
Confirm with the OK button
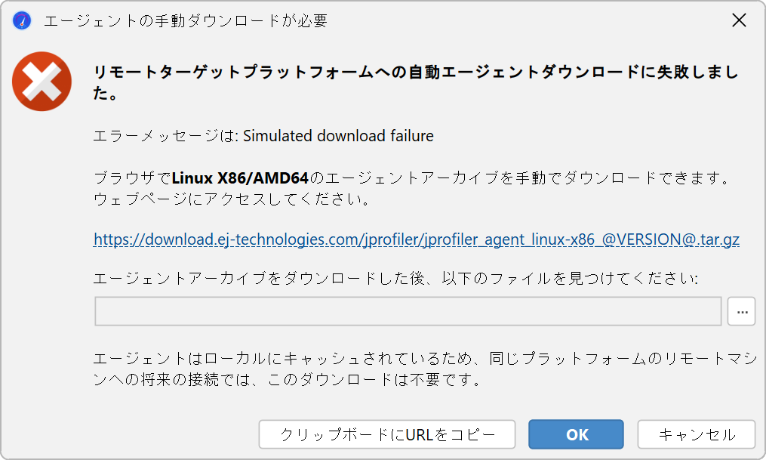pyautogui.click(x=576, y=434)
